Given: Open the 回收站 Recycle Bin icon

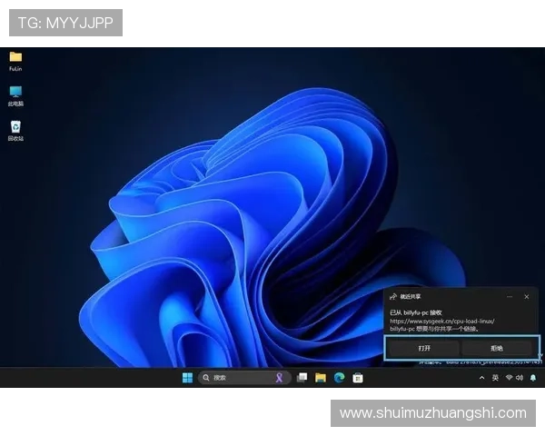Looking at the screenshot, I should (15, 128).
